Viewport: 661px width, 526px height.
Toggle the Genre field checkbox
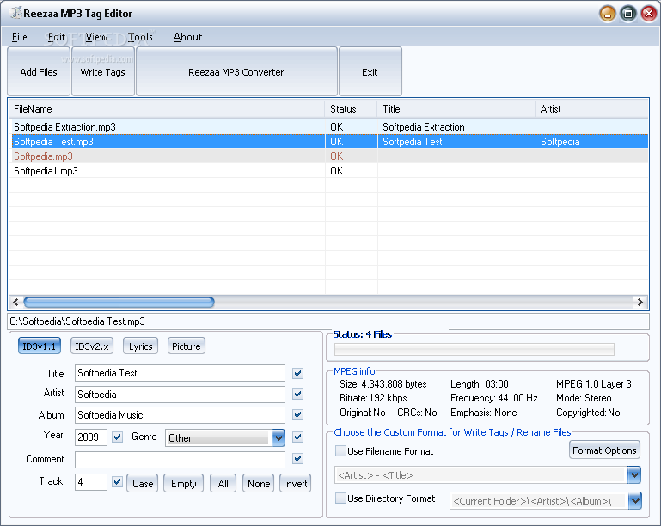297,437
